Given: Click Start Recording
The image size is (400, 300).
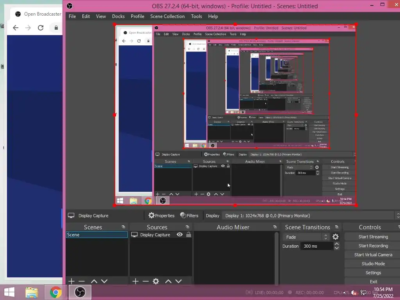Looking at the screenshot, I should tap(373, 246).
